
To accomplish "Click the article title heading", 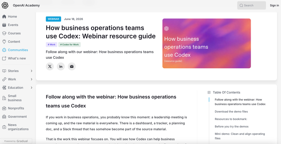I will (101, 32).
